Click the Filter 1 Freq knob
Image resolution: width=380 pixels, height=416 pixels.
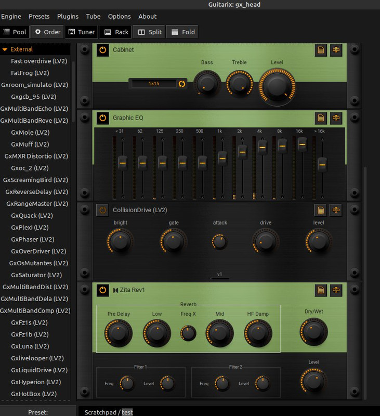click(127, 383)
